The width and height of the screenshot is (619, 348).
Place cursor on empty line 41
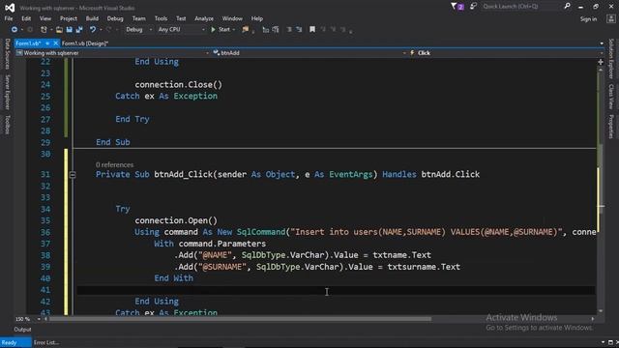(336, 290)
